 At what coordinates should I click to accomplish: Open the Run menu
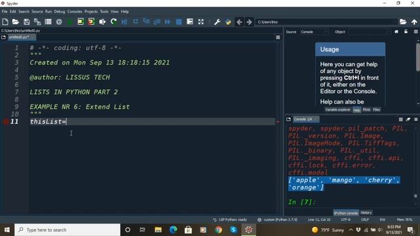(49, 12)
